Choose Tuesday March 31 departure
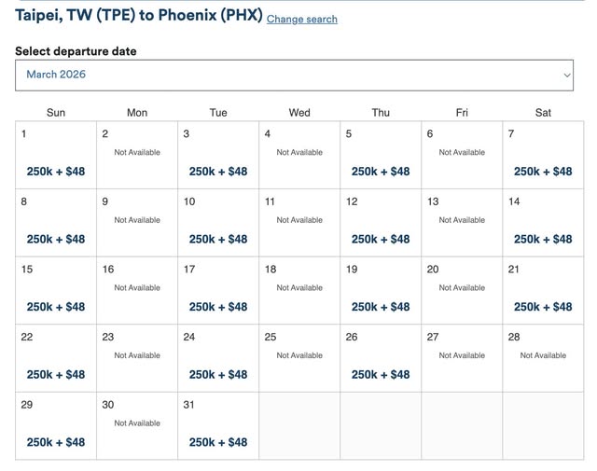Image resolution: width=597 pixels, height=471 pixels. [x=218, y=442]
